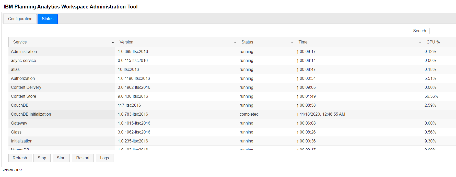
Task: Select the Content Delivery service row
Action: 232,87
